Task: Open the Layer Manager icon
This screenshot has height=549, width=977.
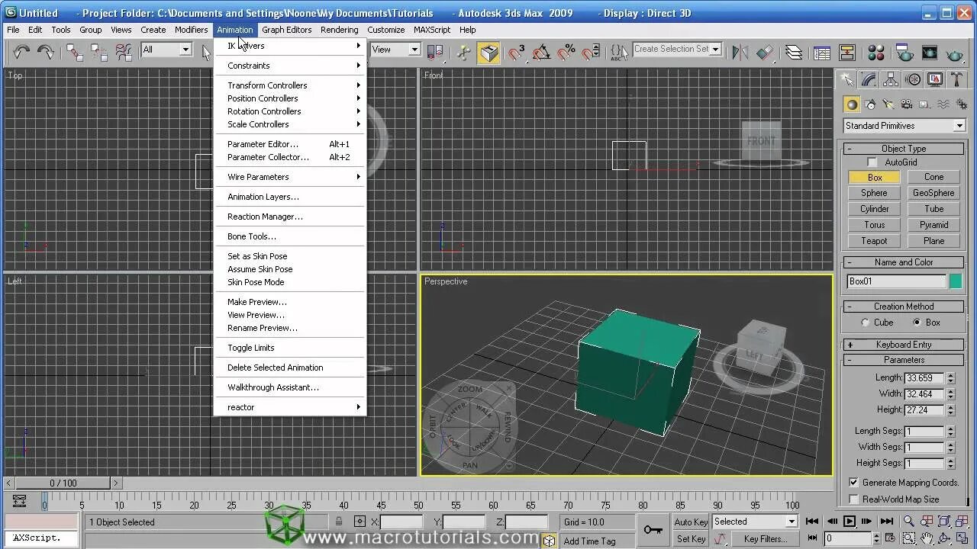Action: tap(794, 52)
